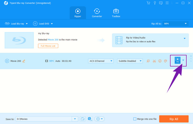Open the hamburger menu in title bar
The image size is (193, 124).
tap(167, 3)
